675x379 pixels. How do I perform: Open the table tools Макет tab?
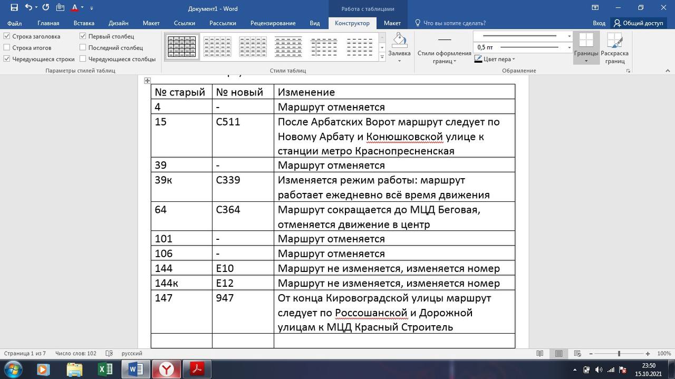392,23
